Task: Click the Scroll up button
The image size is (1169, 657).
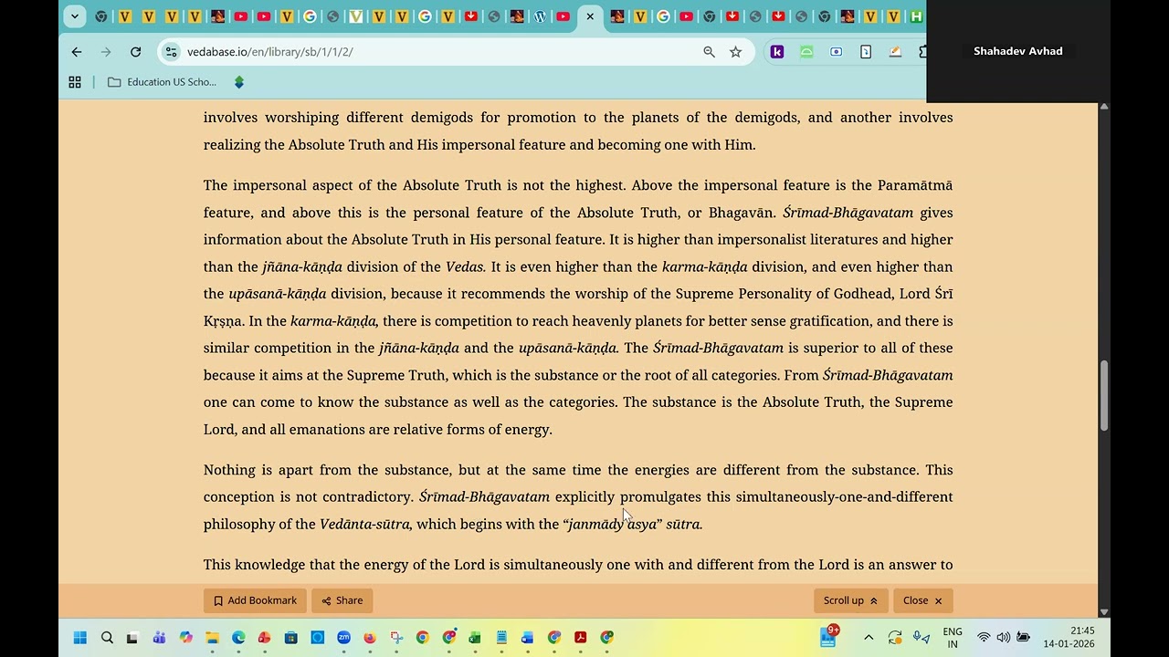Action: point(850,600)
